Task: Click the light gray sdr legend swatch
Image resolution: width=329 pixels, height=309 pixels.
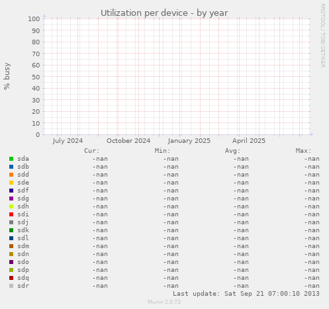Action: pyautogui.click(x=11, y=286)
